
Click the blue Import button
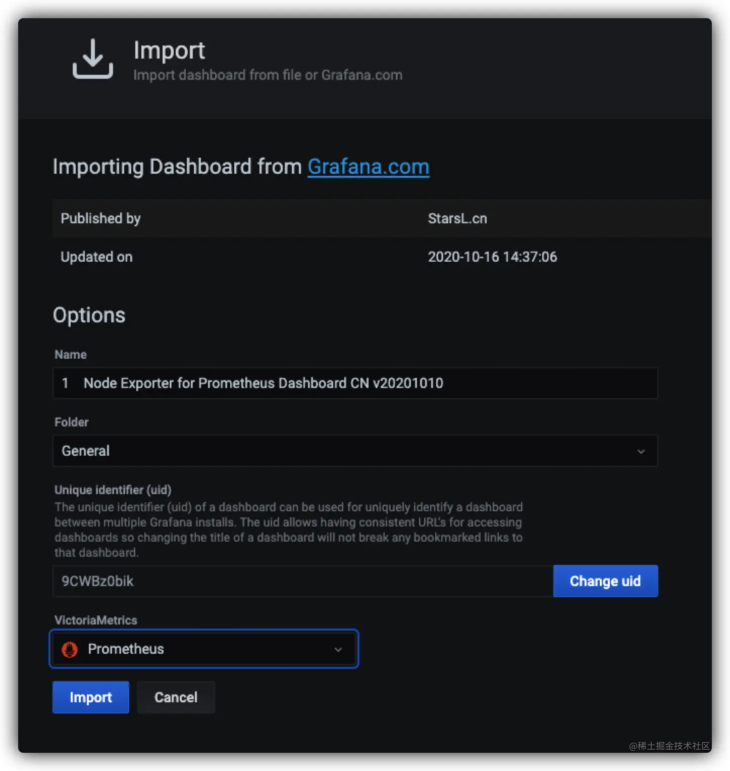point(91,697)
